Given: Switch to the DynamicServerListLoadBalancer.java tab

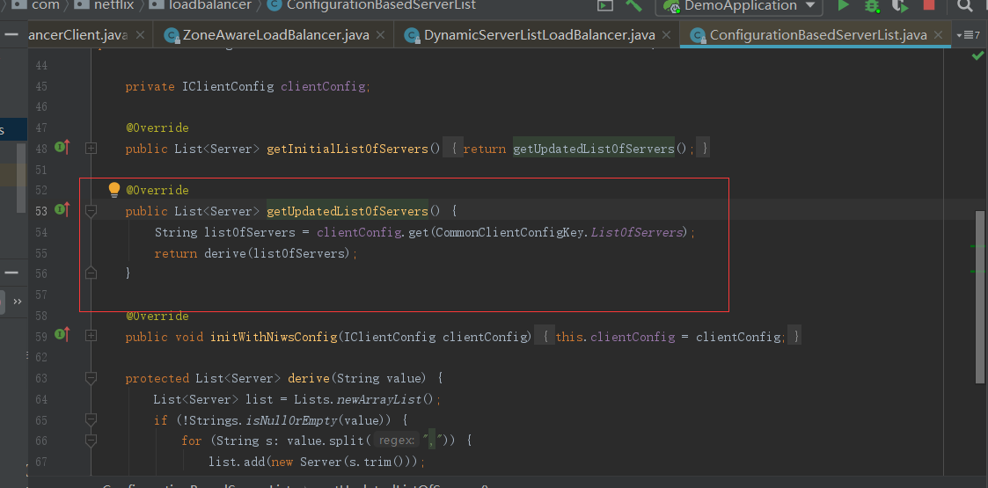Looking at the screenshot, I should coord(537,36).
